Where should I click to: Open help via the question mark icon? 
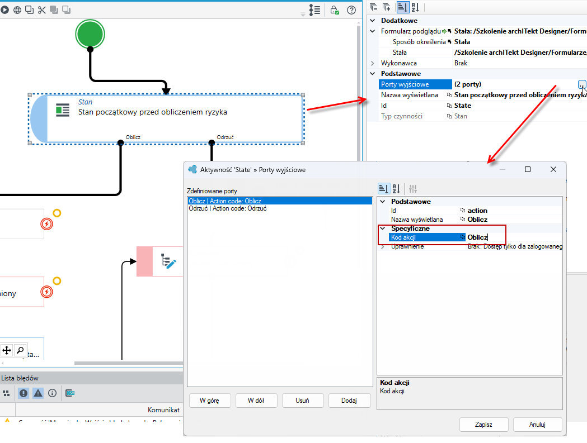(351, 10)
